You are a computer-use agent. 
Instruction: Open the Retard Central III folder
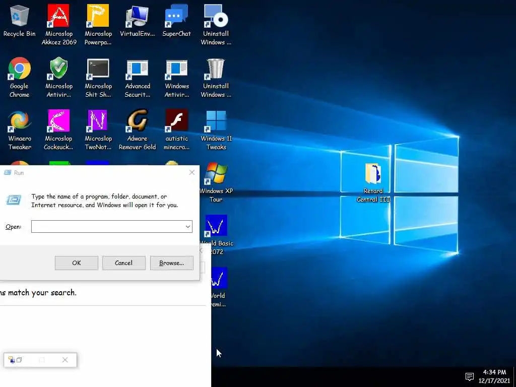pyautogui.click(x=373, y=182)
